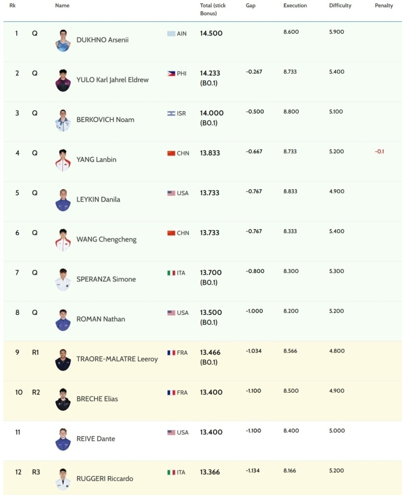Sort by the Difficulty column header
402x495 pixels.
(x=340, y=5)
